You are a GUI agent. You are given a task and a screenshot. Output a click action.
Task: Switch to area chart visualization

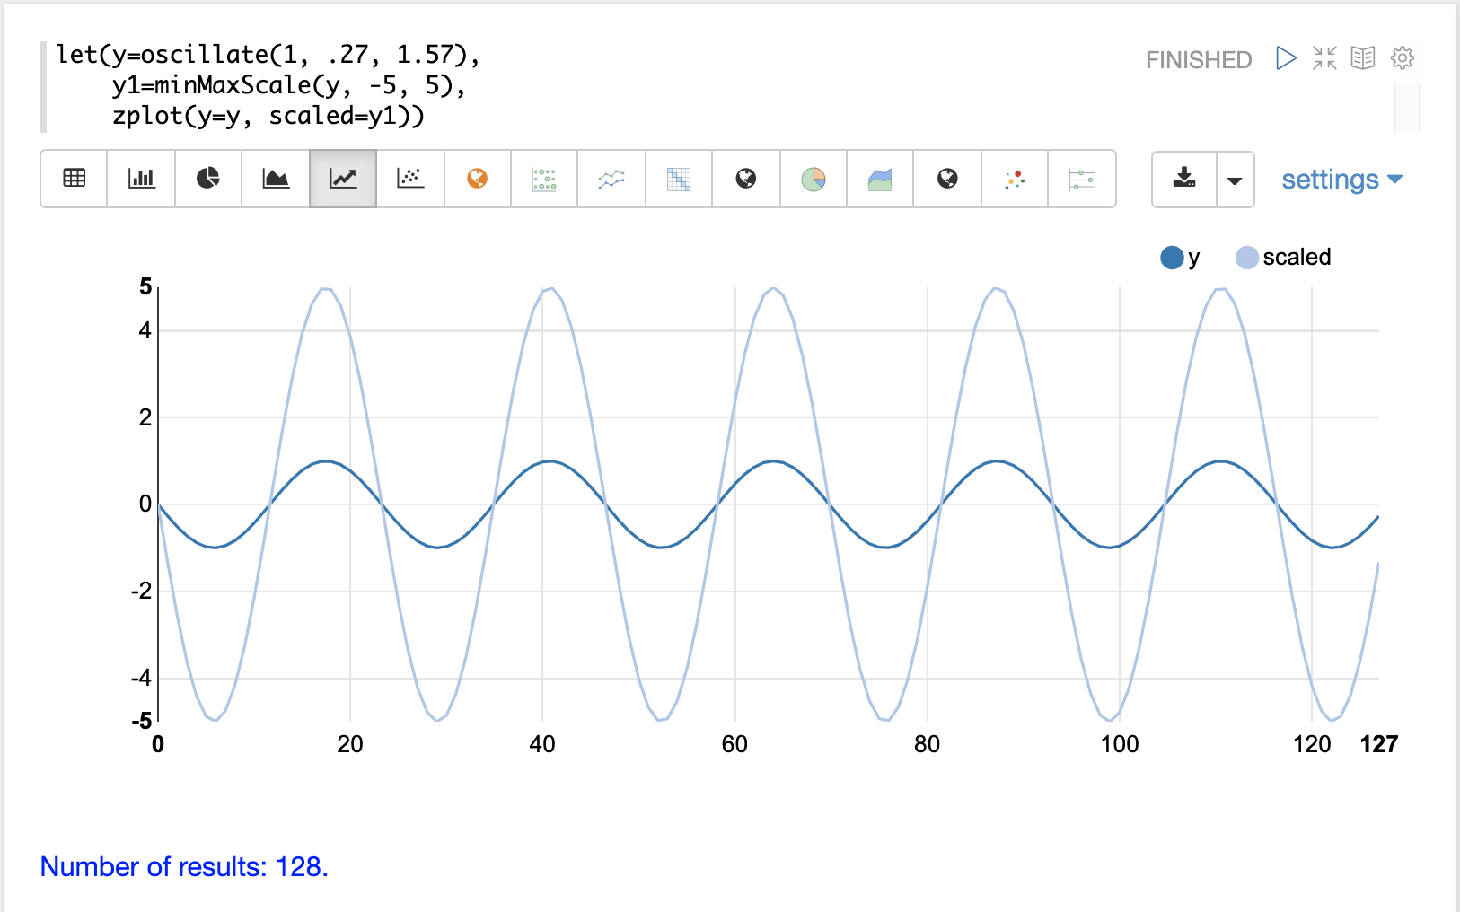[276, 179]
